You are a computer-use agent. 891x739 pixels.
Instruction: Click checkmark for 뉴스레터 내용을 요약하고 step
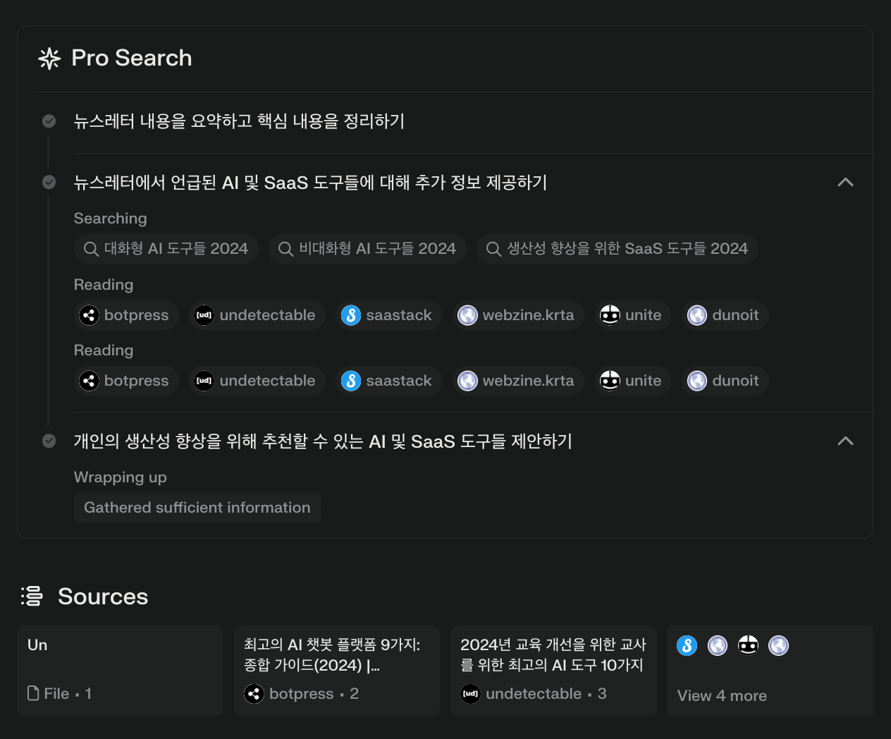(49, 121)
